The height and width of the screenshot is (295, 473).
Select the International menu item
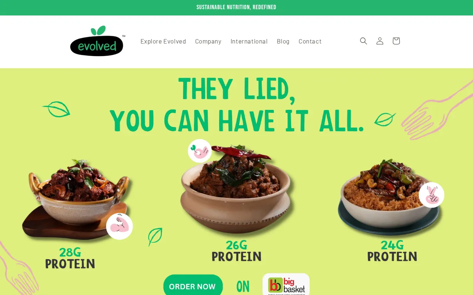coord(249,41)
